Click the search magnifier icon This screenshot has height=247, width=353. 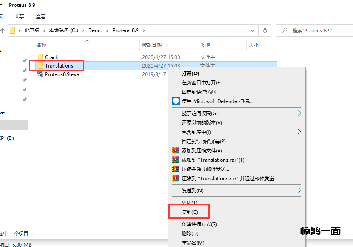click(285, 30)
